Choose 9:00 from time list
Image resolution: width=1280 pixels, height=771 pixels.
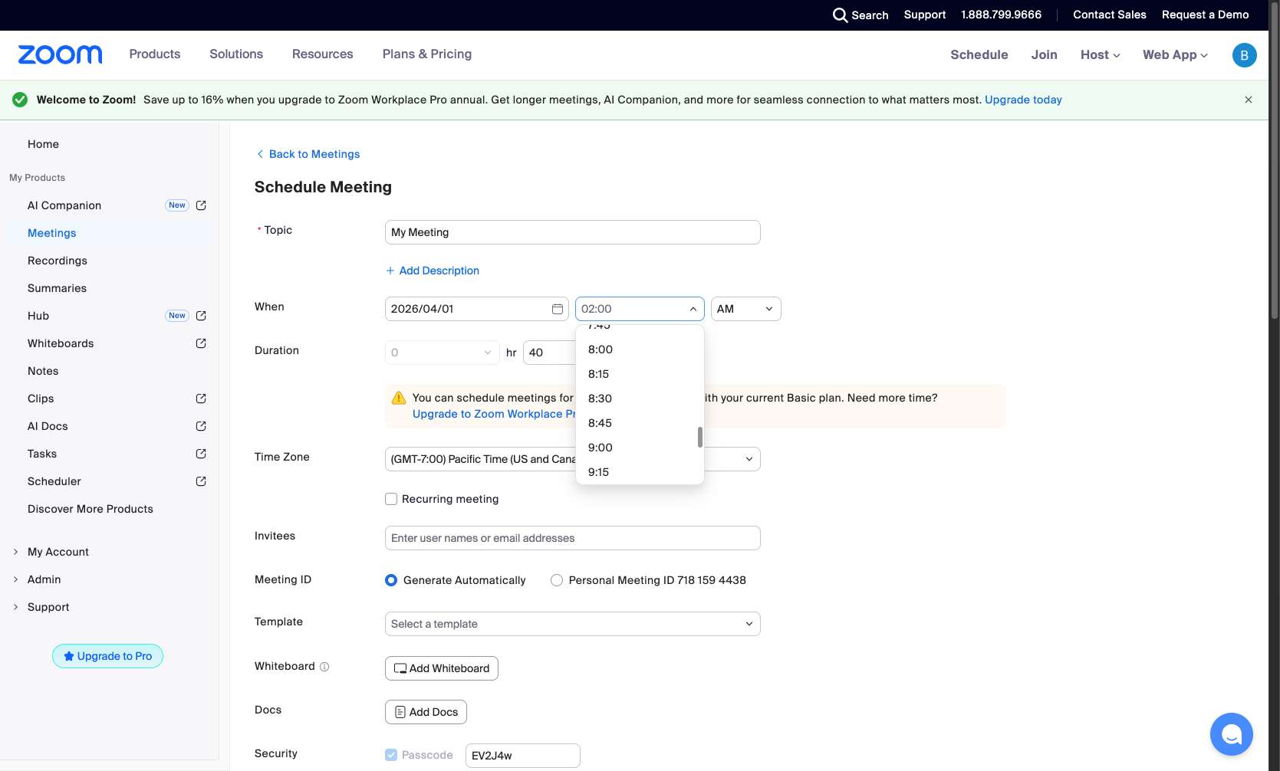(x=640, y=448)
